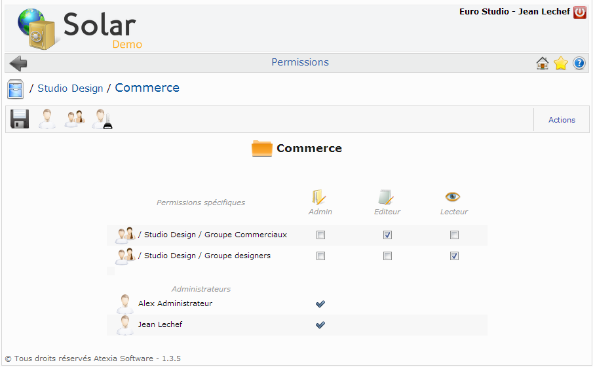Click the Atexia Software copyright footer
This screenshot has height=367, width=593.
pyautogui.click(x=92, y=358)
